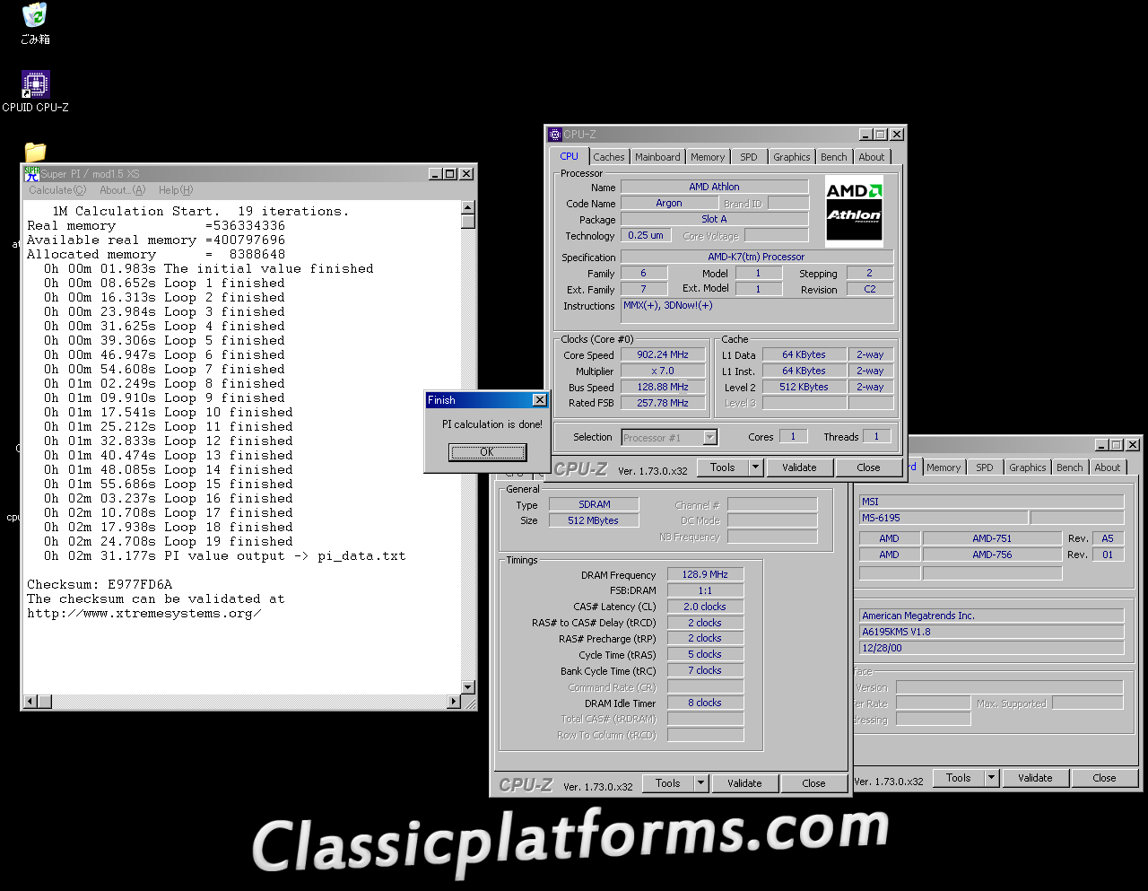
Task: Click the Super PI title bar icon
Action: pyautogui.click(x=31, y=173)
